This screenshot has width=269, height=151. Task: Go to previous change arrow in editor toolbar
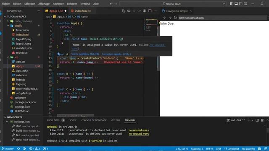click(129, 11)
